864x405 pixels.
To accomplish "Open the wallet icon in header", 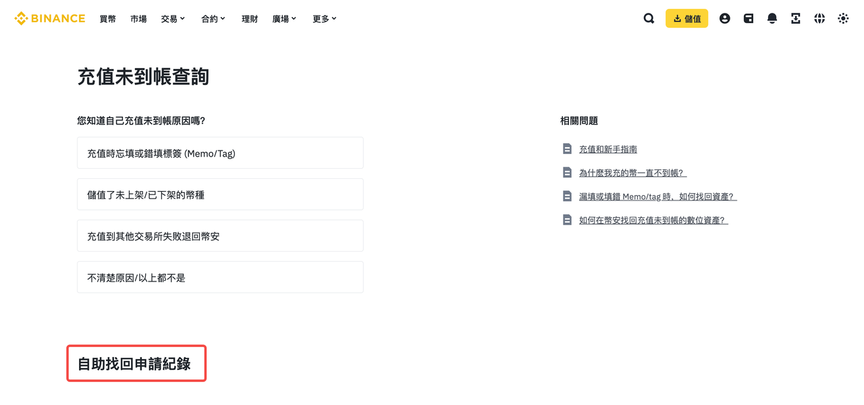I will point(749,19).
